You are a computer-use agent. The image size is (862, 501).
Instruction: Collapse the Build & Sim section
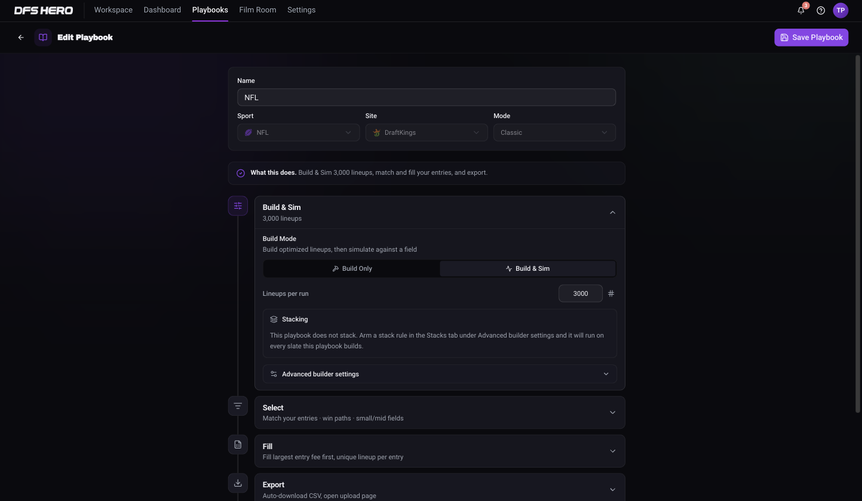tap(612, 212)
